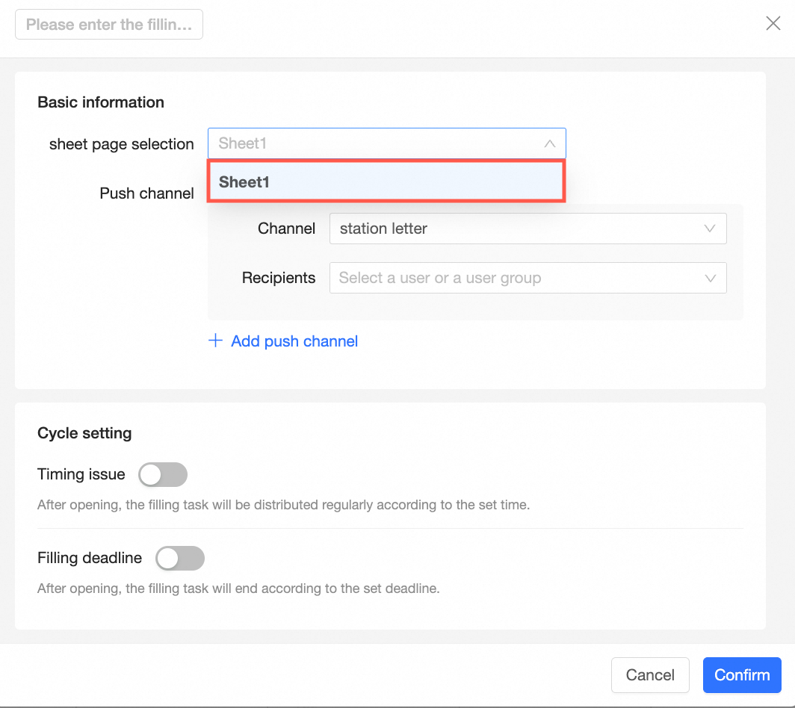
Task: Click the Push channel field label
Action: pyautogui.click(x=146, y=193)
